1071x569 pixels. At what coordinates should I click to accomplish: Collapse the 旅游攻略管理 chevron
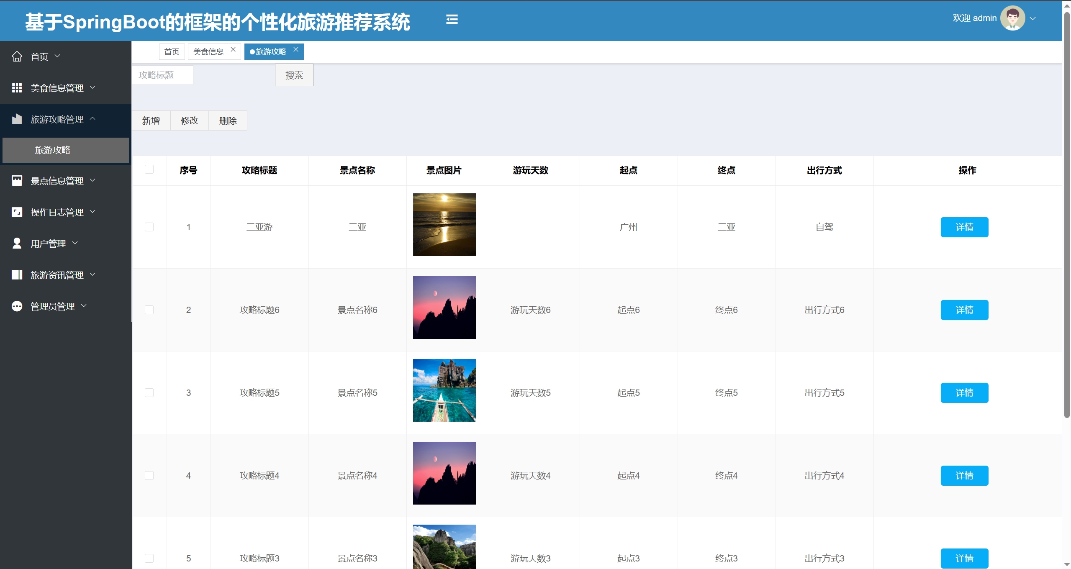92,118
